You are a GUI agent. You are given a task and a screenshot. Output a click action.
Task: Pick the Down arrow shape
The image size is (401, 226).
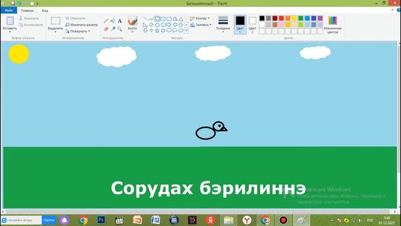click(x=145, y=31)
